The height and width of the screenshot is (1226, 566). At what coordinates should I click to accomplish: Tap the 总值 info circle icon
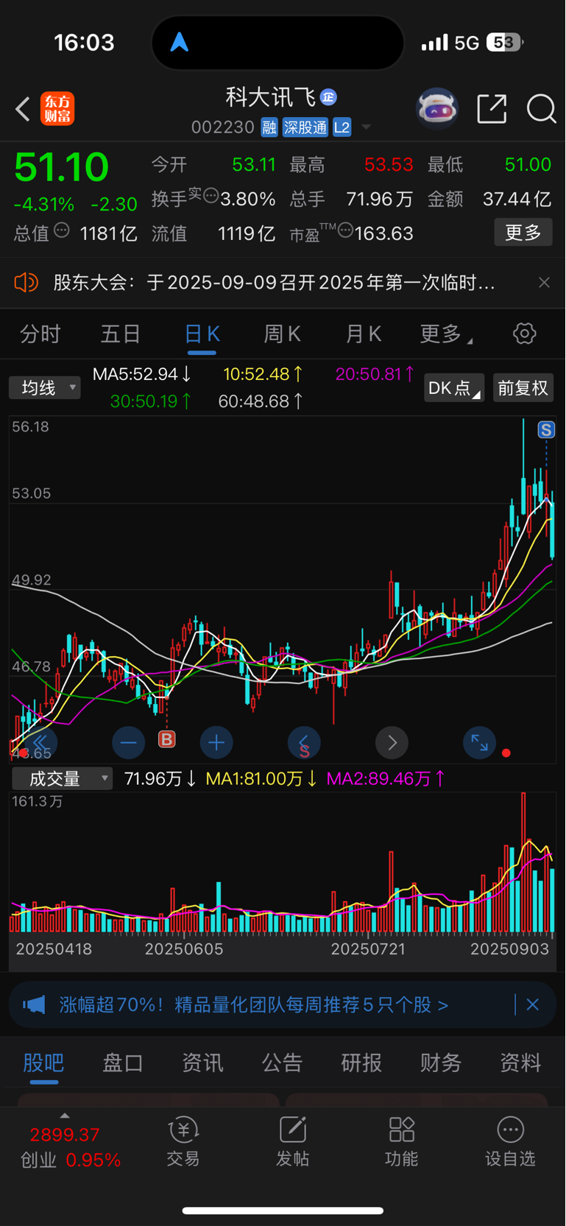62,230
